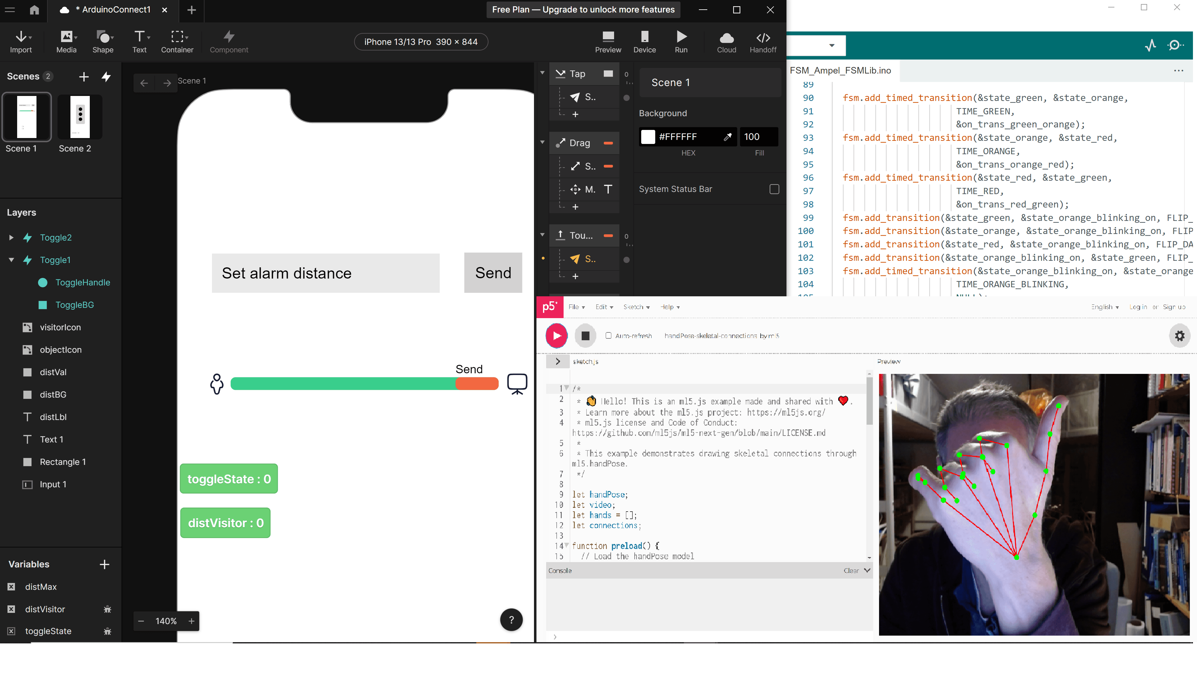Click the Free Plan upgrade banner
Image resolution: width=1197 pixels, height=673 pixels.
(x=583, y=10)
